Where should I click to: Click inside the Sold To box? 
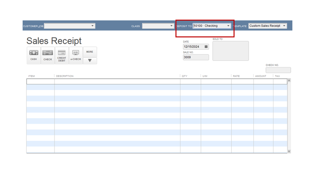pyautogui.click(x=230, y=51)
